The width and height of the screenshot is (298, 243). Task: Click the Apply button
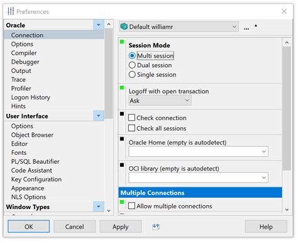pyautogui.click(x=121, y=227)
